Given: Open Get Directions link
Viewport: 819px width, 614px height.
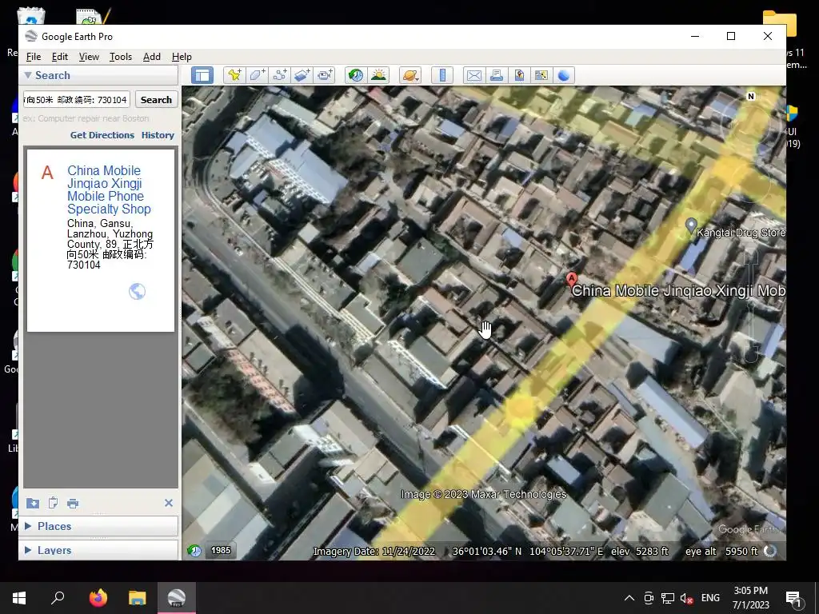Looking at the screenshot, I should click(x=102, y=134).
